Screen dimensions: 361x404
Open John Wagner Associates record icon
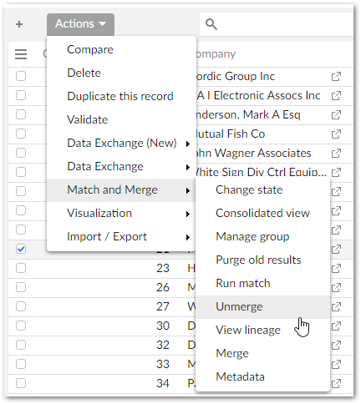336,153
